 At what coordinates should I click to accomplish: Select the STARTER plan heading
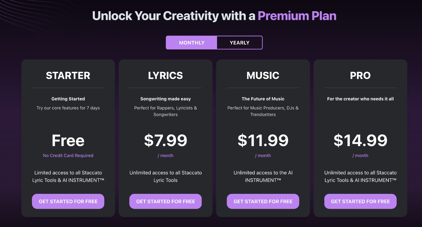pyautogui.click(x=68, y=75)
